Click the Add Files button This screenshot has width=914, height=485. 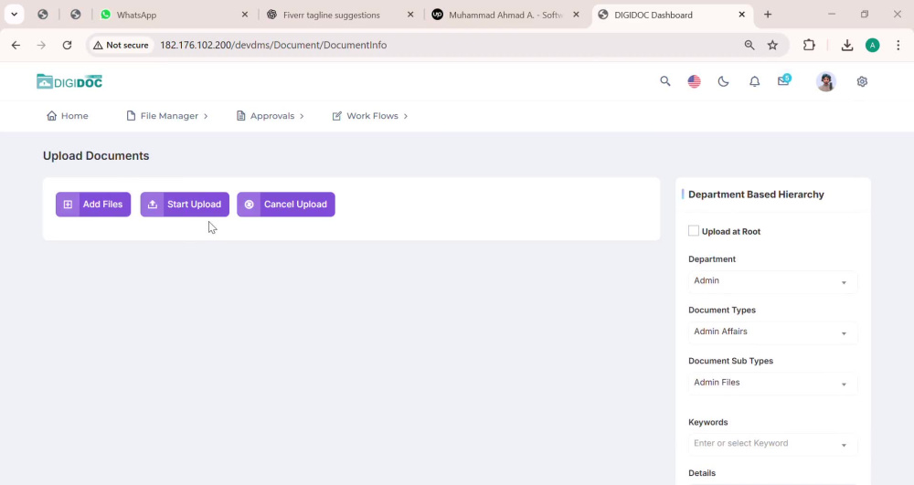tap(93, 205)
